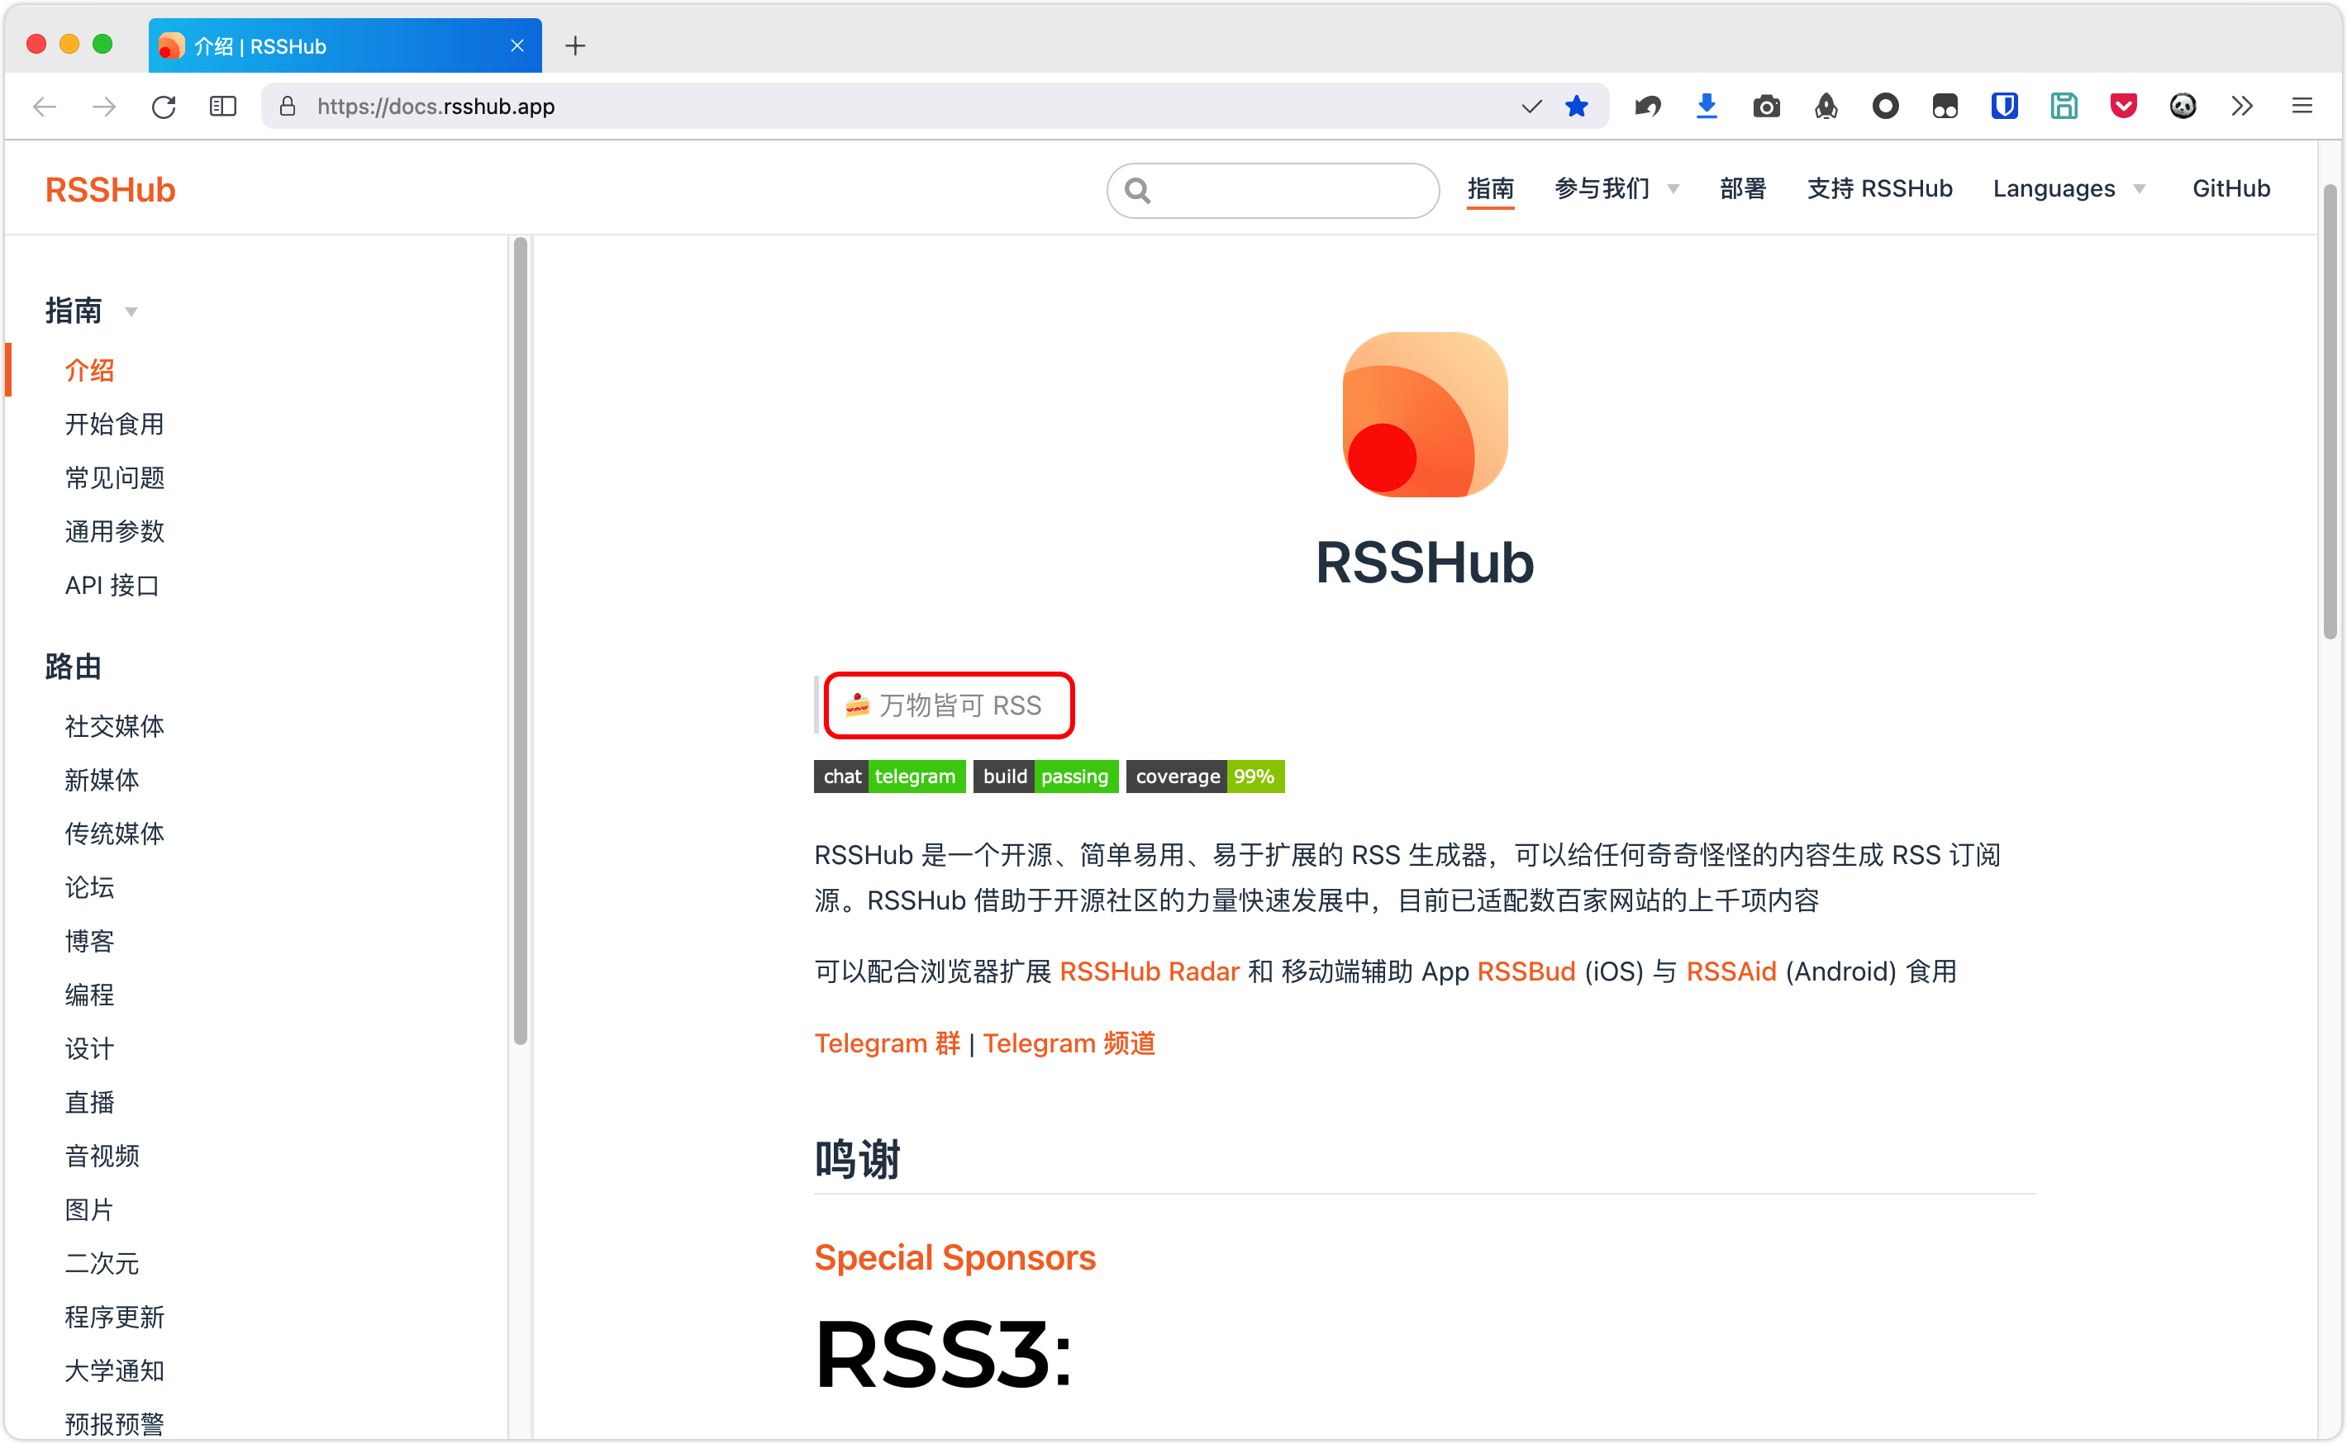Screen dimensions: 2347x1444
Task: Click the camera icon in browser toolbar
Action: tap(1767, 106)
